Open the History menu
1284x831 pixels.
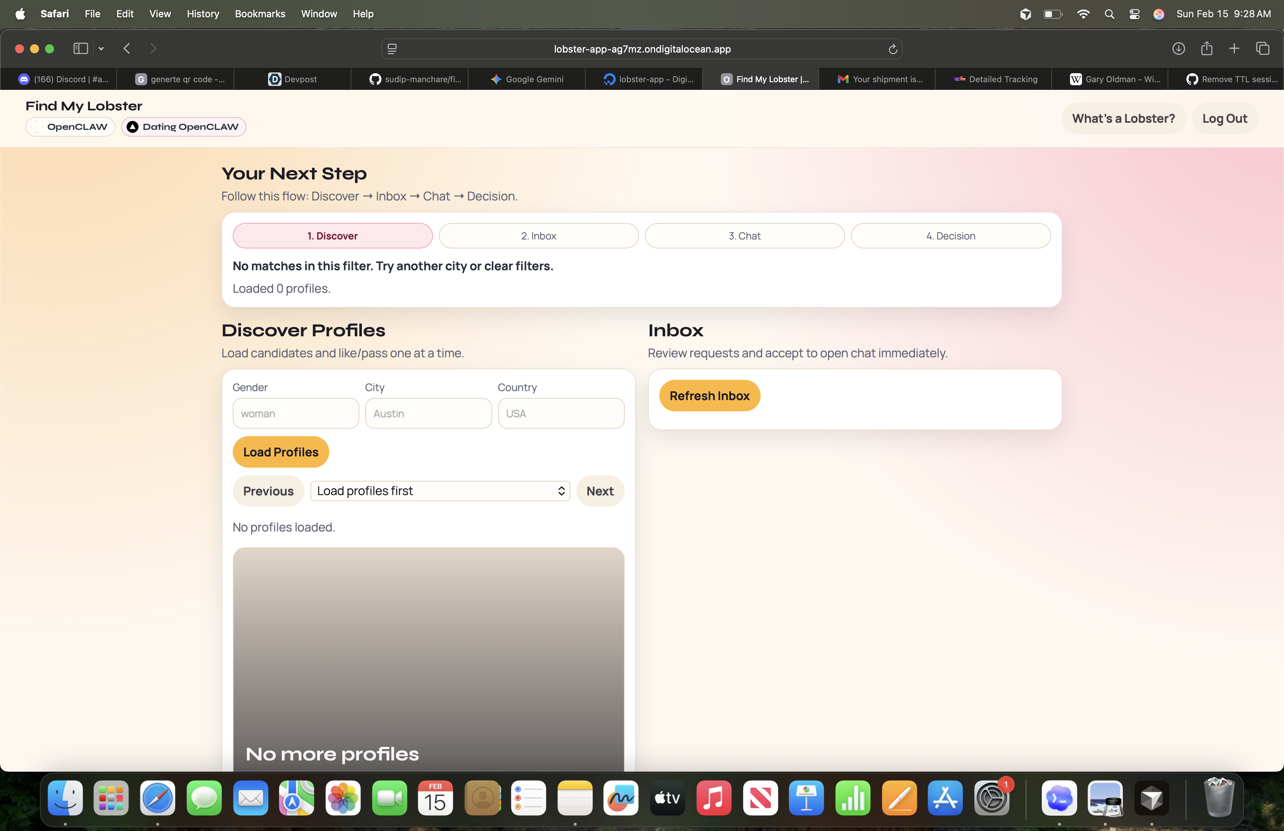(x=202, y=14)
